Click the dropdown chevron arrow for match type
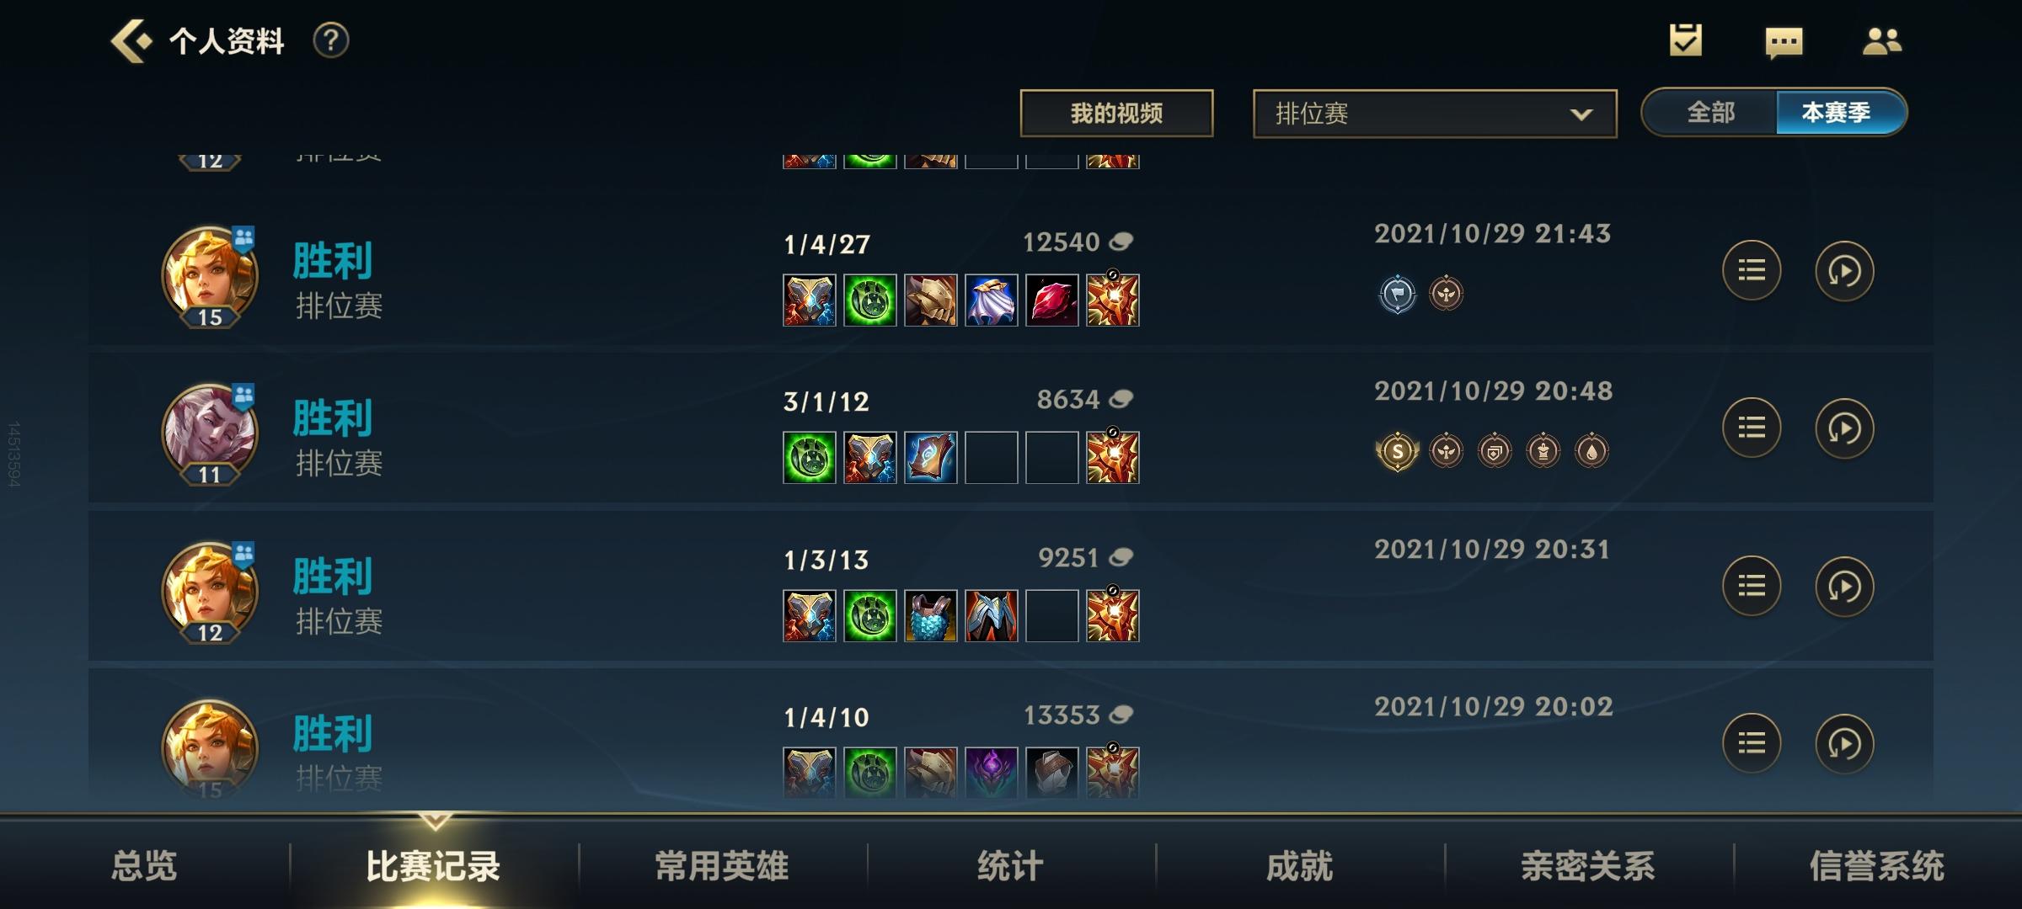The image size is (2022, 909). point(1581,114)
